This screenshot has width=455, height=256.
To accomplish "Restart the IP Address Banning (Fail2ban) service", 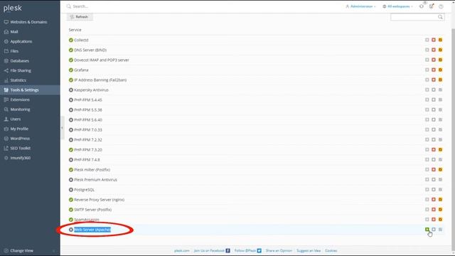I will 440,80.
